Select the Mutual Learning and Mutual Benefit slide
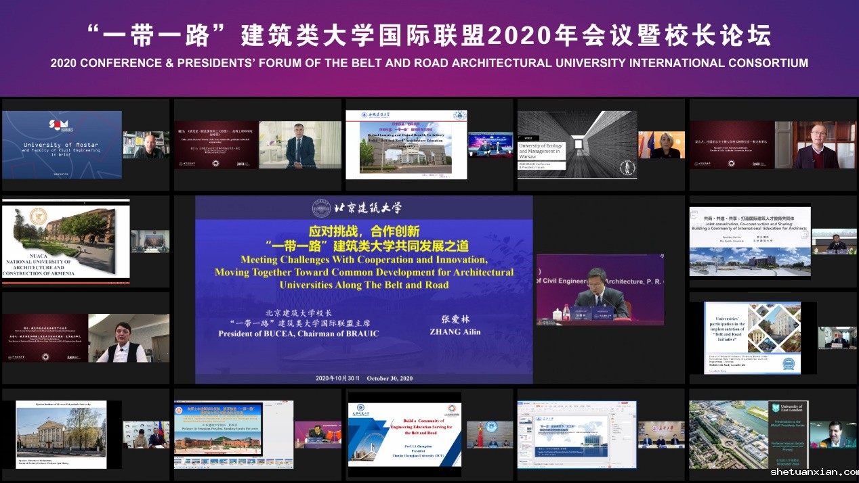859x483 pixels. pos(406,145)
